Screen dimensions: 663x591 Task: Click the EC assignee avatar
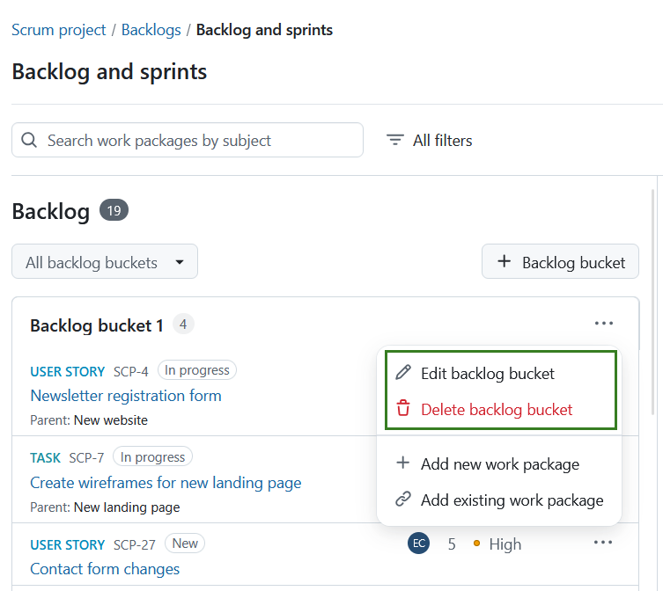pyautogui.click(x=418, y=544)
